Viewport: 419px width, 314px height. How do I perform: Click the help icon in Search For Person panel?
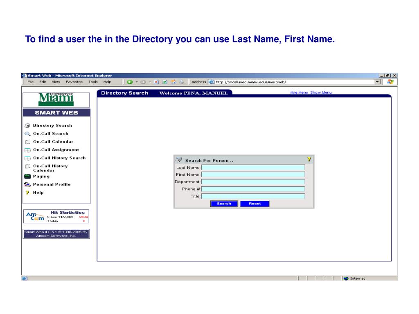[309, 159]
